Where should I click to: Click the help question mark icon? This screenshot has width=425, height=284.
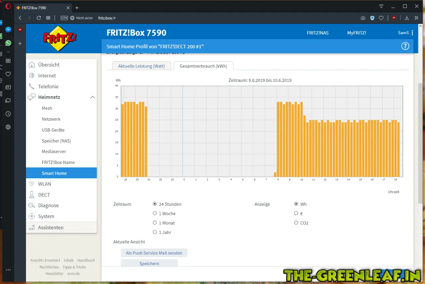(x=405, y=46)
